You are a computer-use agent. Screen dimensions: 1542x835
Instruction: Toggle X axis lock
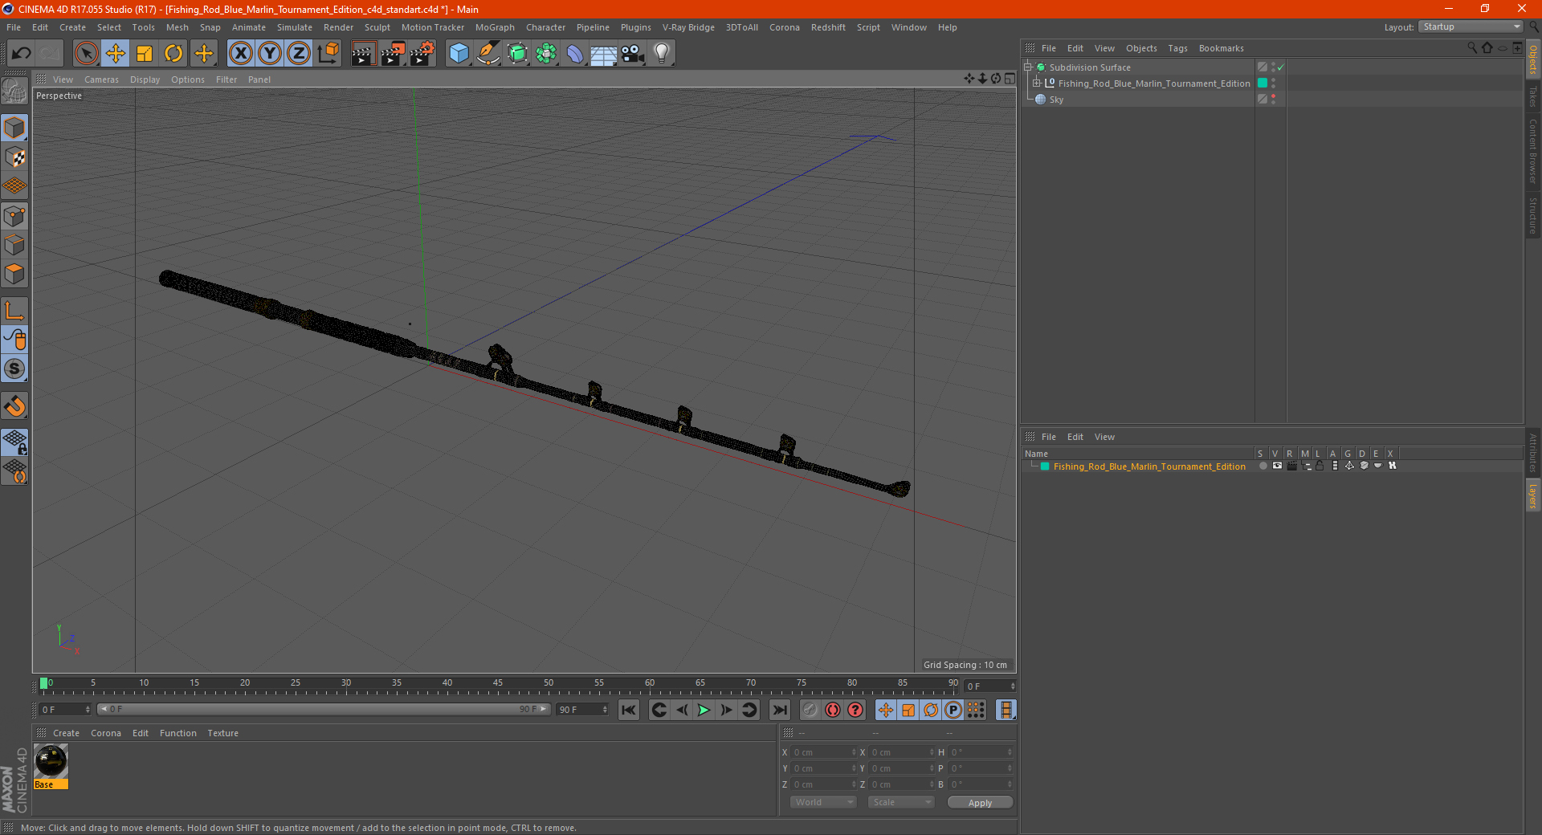point(240,54)
